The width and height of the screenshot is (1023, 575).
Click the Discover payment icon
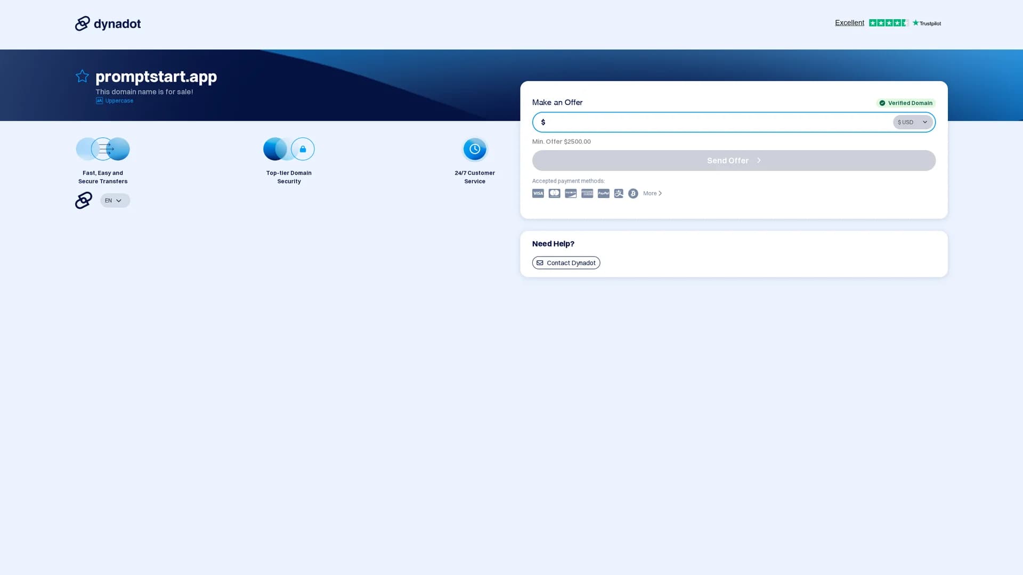coord(571,193)
